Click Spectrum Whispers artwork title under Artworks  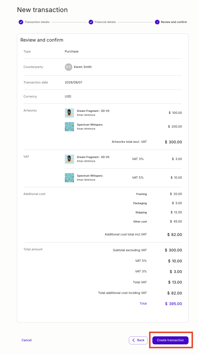(90, 125)
